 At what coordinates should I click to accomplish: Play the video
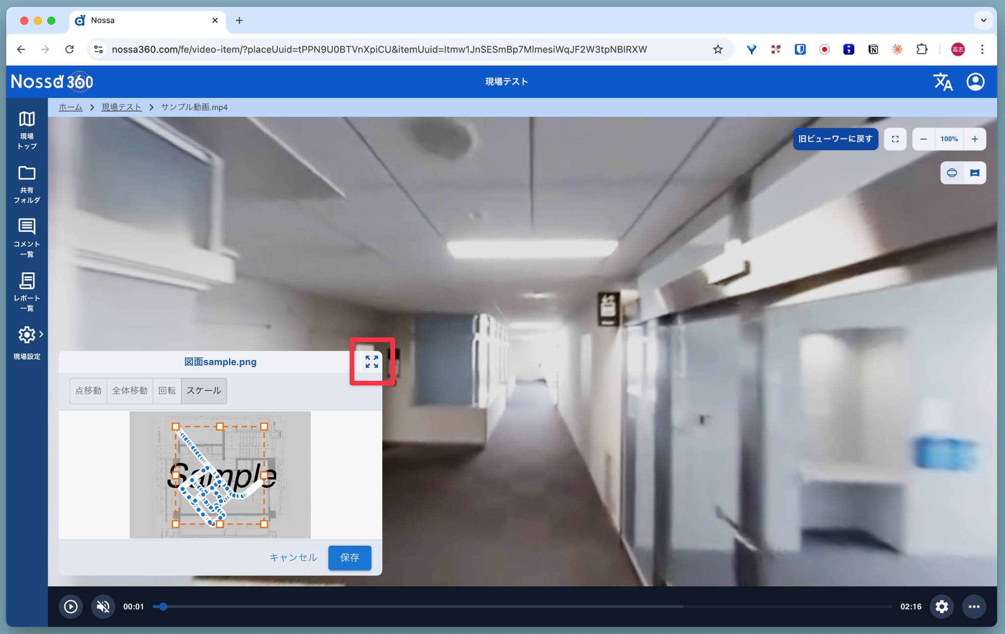[x=71, y=606]
